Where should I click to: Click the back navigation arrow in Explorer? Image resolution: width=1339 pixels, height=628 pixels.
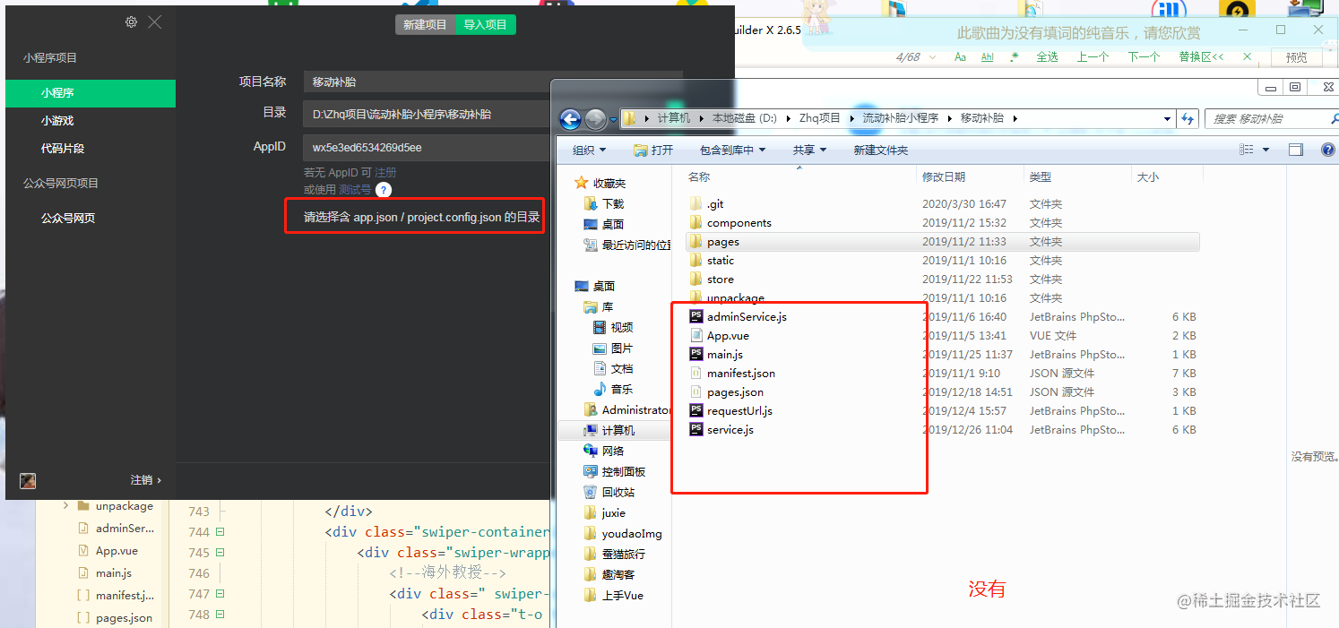pos(568,117)
